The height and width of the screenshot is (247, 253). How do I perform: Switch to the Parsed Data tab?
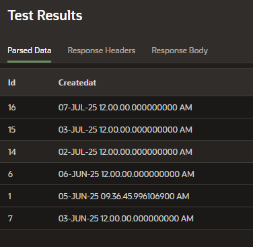click(30, 50)
